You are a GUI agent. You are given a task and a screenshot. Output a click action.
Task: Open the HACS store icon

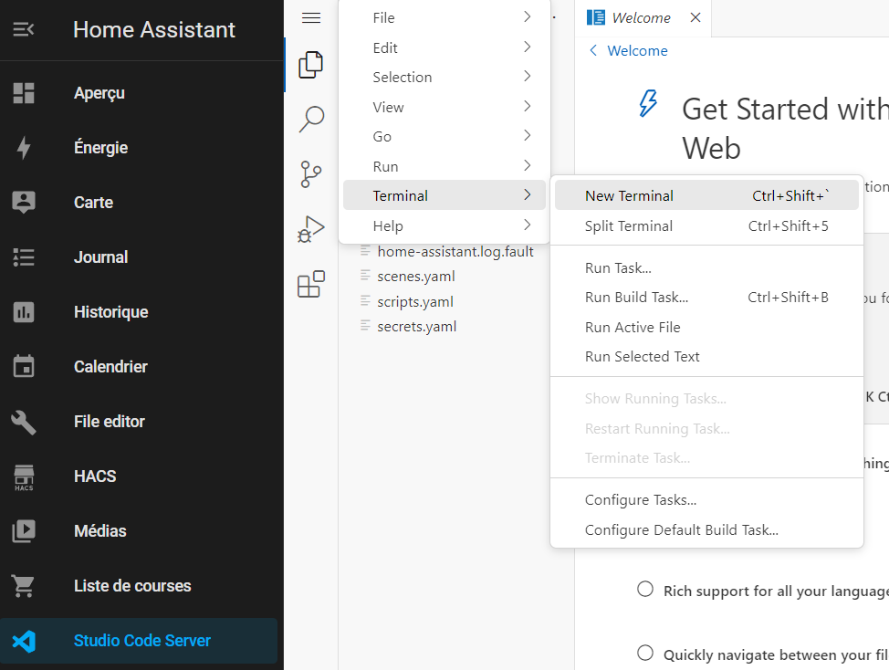24,476
